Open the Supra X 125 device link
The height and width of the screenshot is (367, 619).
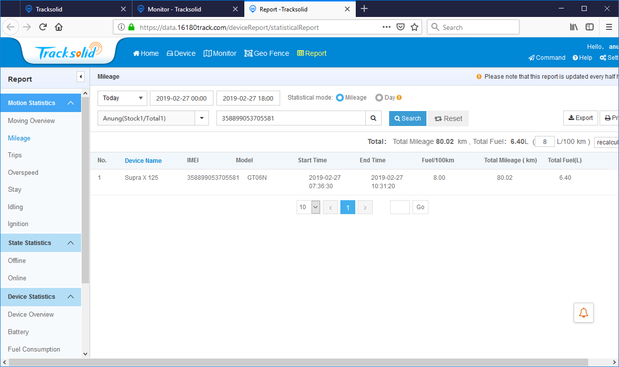tap(143, 177)
